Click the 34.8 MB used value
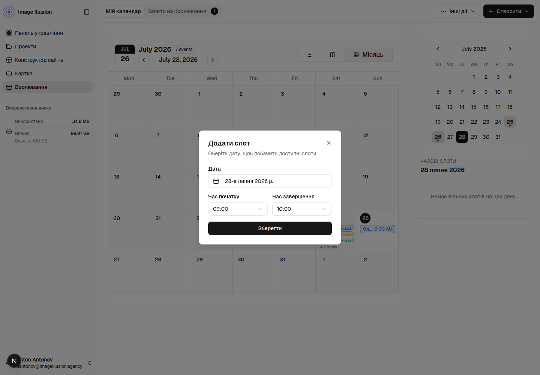Image resolution: width=540 pixels, height=375 pixels. (x=81, y=121)
